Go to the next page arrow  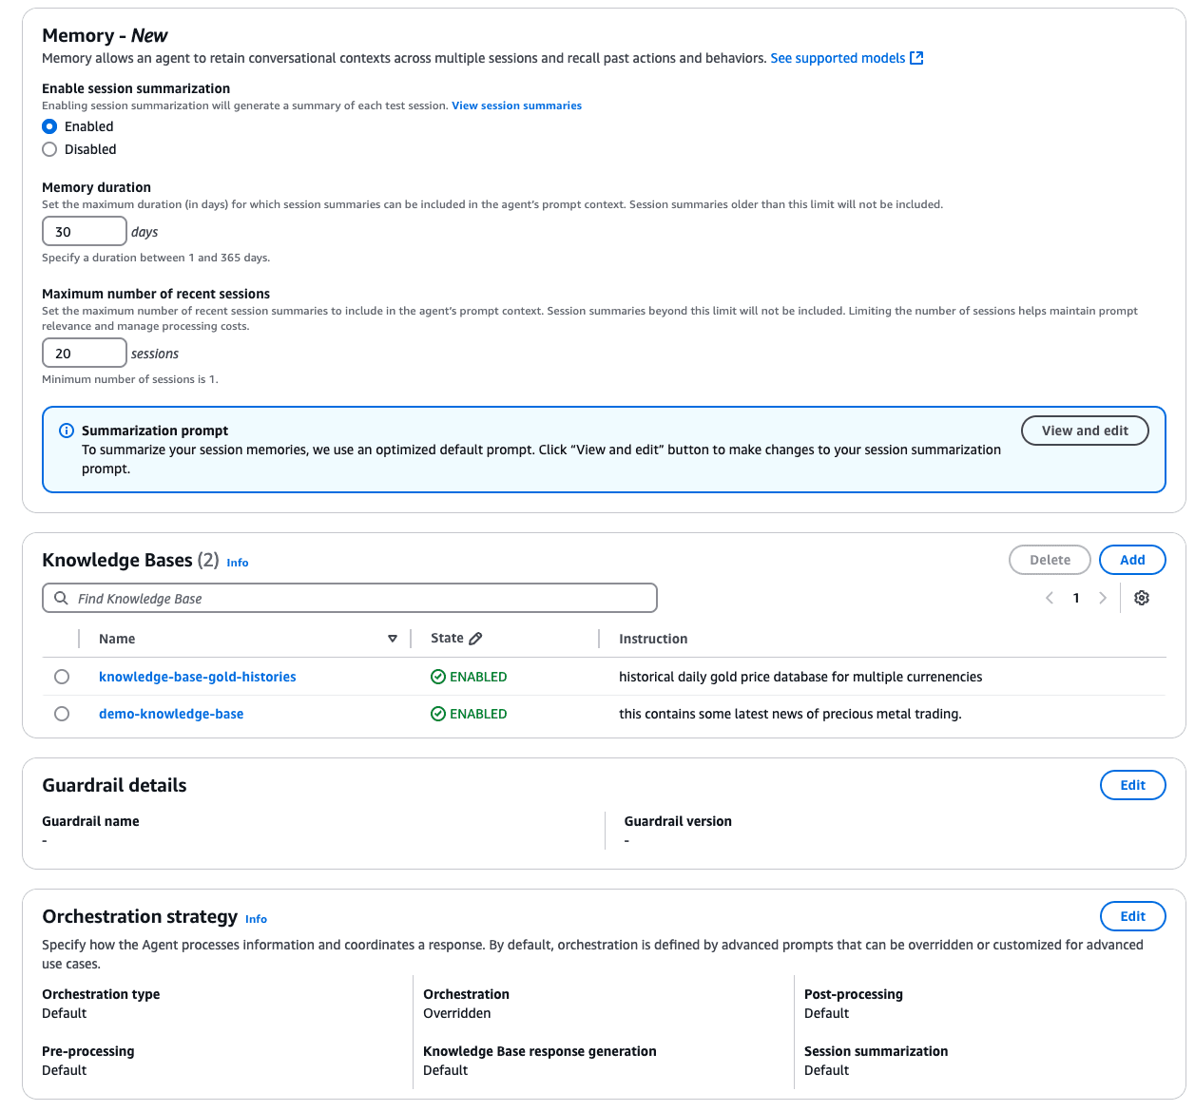pyautogui.click(x=1103, y=598)
